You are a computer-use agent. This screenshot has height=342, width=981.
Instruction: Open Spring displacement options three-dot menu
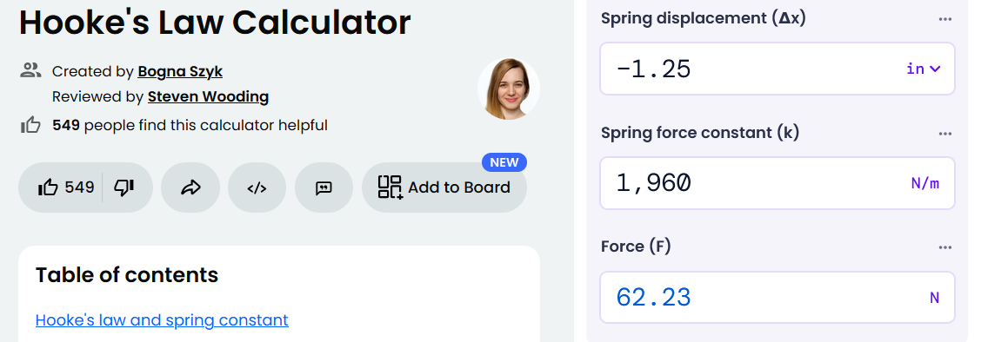(x=944, y=19)
